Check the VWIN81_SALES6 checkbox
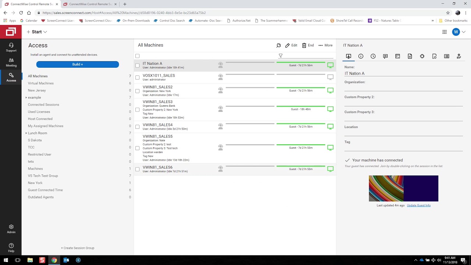 click(137, 169)
